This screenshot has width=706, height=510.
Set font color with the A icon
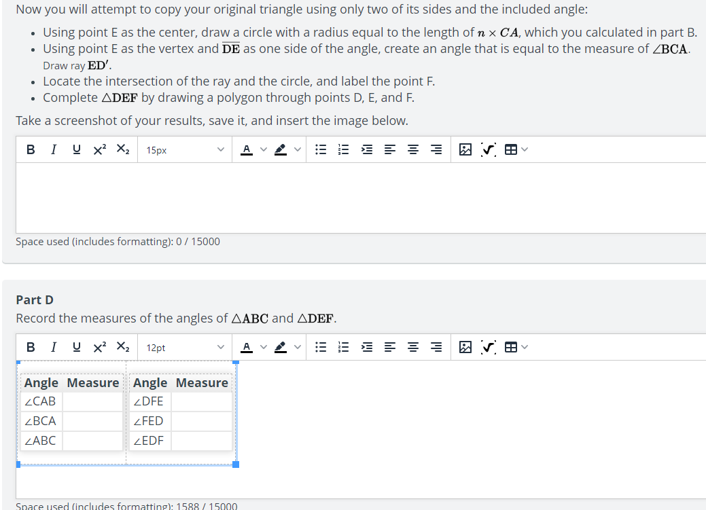click(246, 149)
